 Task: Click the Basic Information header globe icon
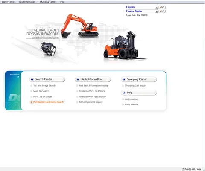tap(78, 79)
